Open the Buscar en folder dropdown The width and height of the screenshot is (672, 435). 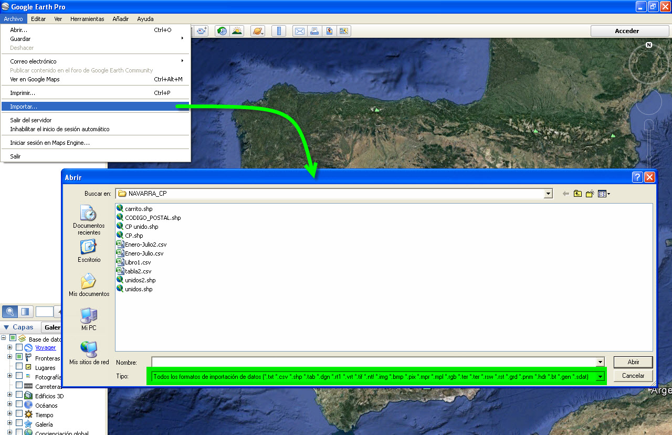coord(548,193)
